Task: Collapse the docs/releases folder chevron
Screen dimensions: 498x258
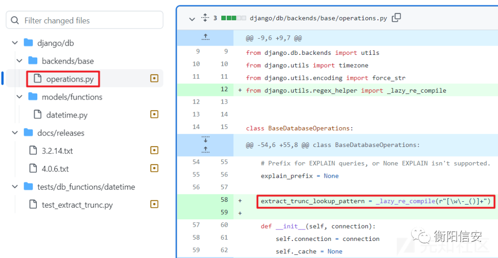Action: point(15,133)
